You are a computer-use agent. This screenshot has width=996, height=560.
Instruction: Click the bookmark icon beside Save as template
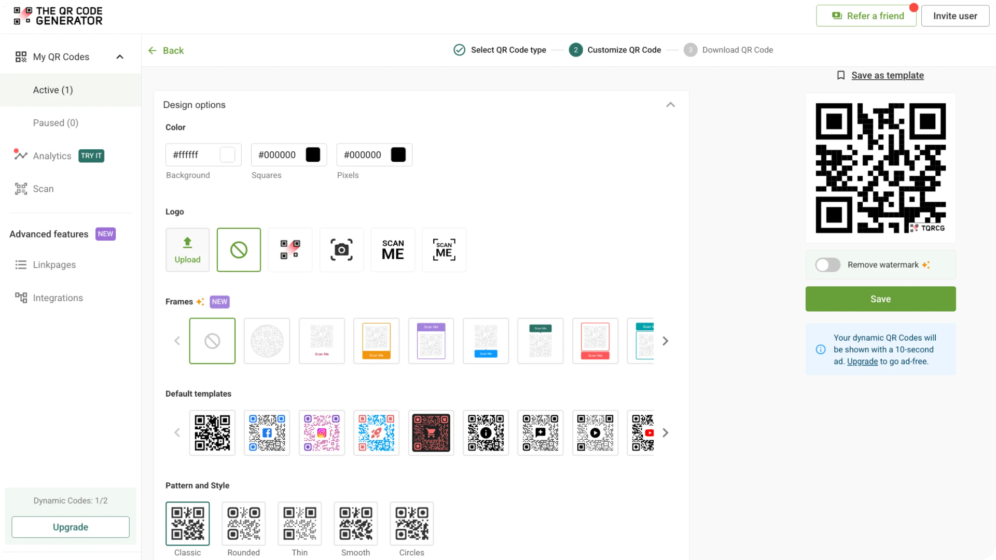coord(841,75)
